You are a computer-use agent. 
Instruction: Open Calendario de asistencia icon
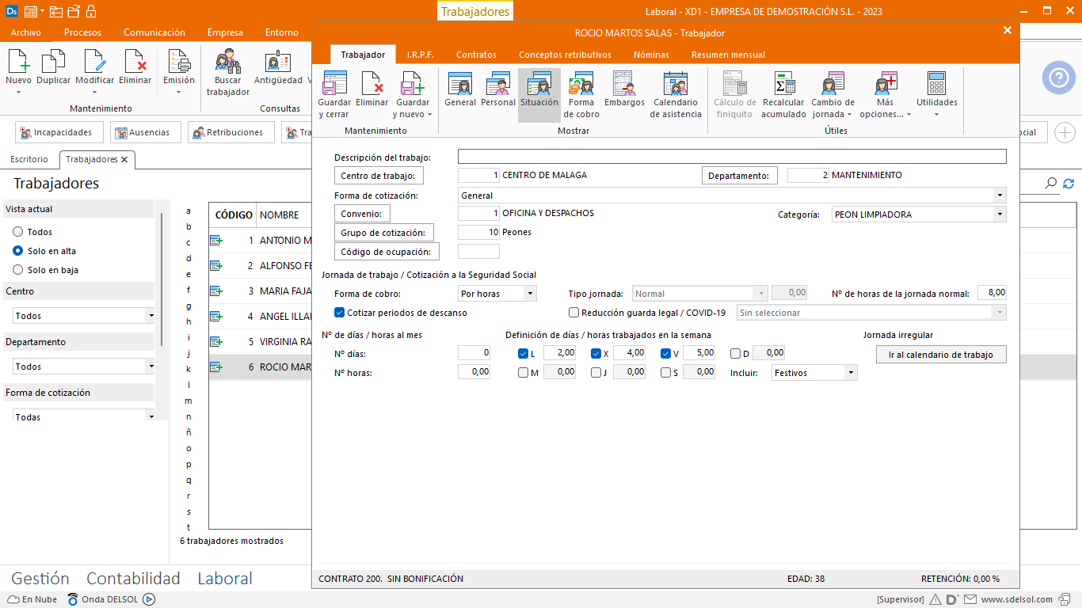pyautogui.click(x=676, y=94)
